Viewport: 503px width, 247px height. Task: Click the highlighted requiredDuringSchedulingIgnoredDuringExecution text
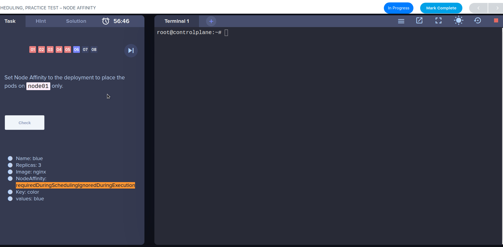point(75,185)
